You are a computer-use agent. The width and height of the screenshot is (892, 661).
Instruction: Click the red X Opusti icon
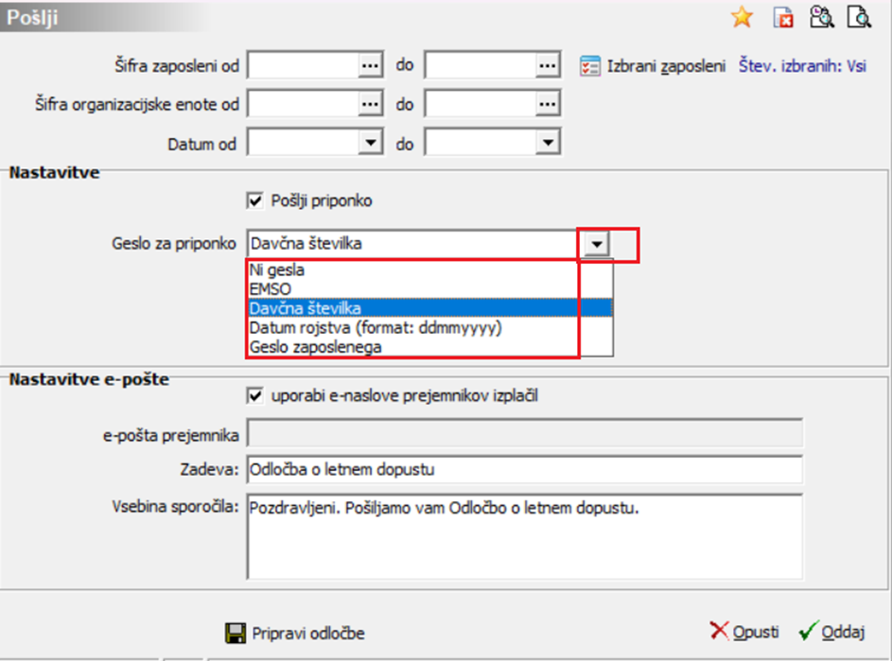point(719,631)
